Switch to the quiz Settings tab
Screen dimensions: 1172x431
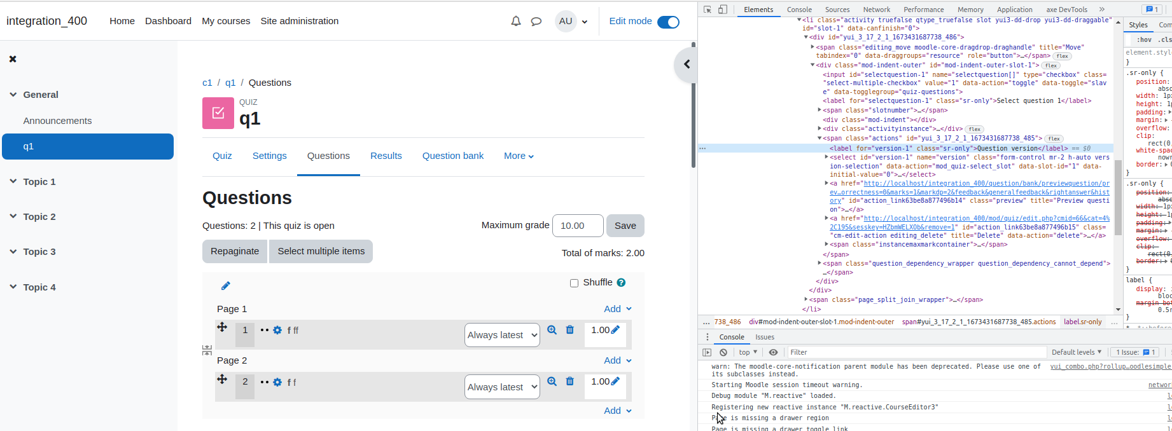[270, 156]
